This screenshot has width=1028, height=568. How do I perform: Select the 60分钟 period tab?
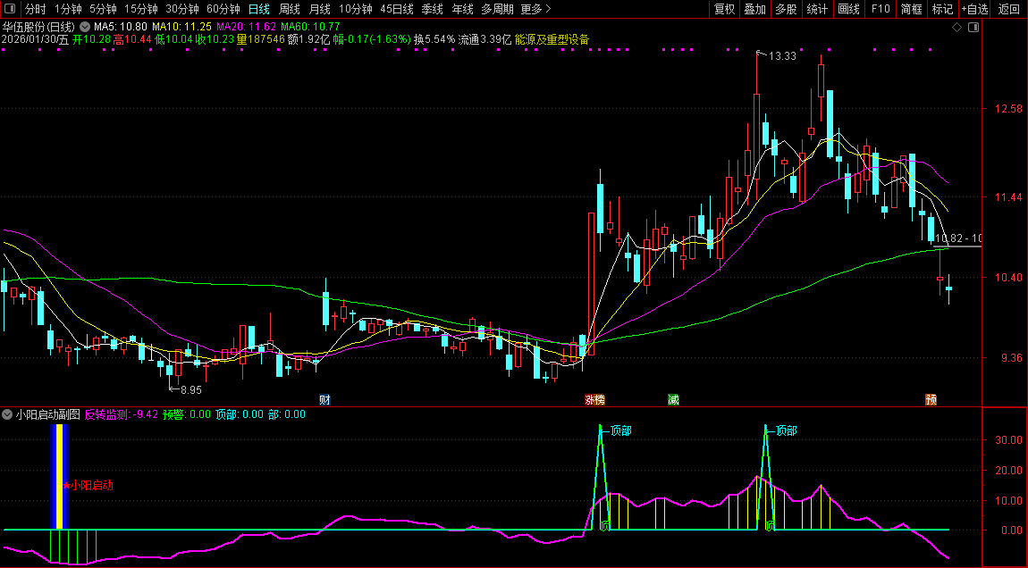coord(223,9)
